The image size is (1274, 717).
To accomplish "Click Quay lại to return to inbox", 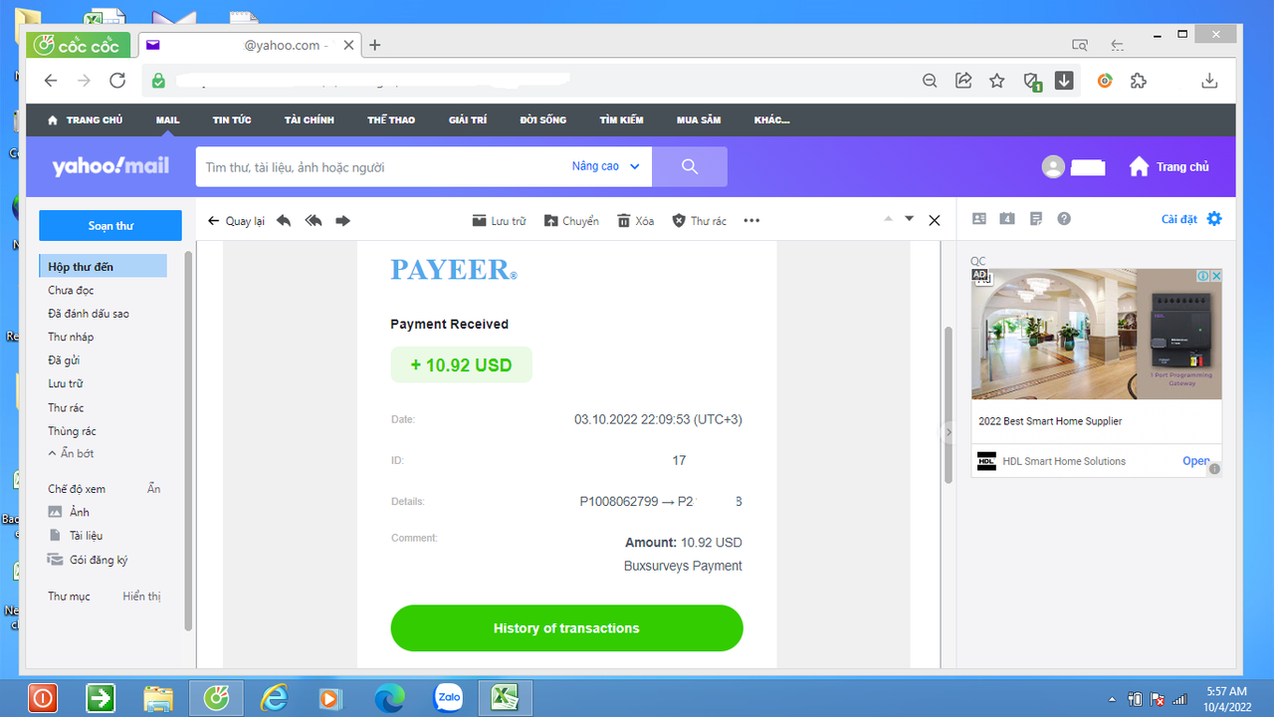I will coord(236,221).
